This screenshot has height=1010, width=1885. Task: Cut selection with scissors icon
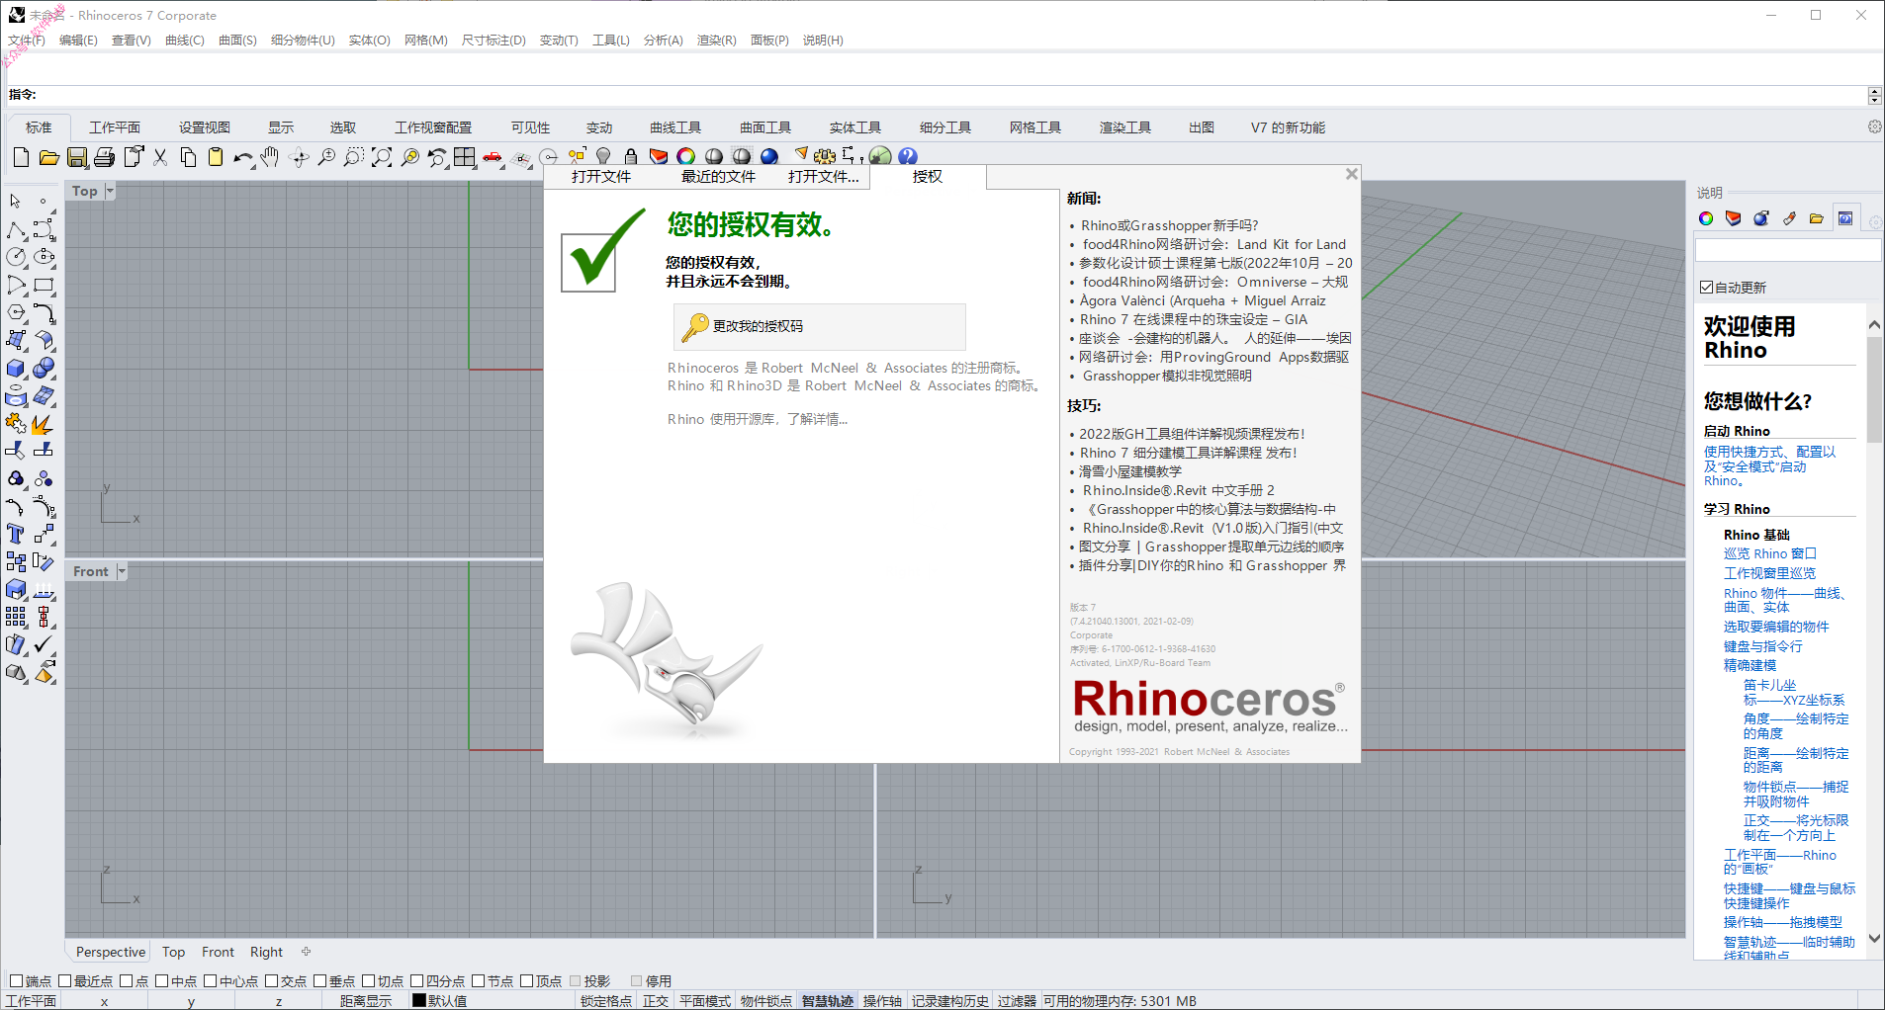[160, 157]
